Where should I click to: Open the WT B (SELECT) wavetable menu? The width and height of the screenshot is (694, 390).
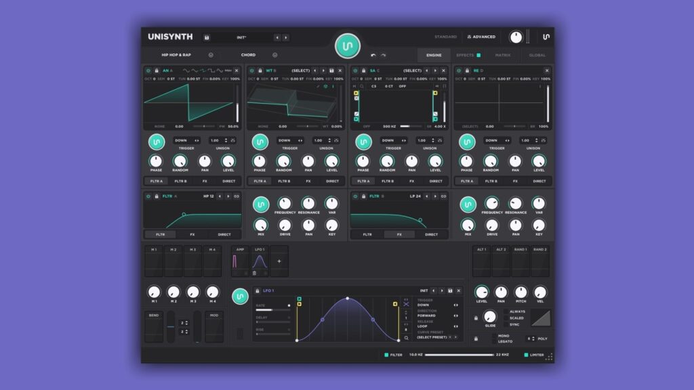point(300,70)
